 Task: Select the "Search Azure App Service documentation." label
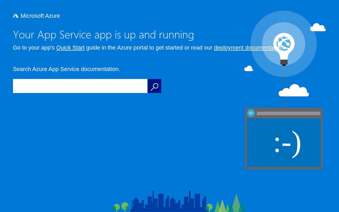point(66,69)
